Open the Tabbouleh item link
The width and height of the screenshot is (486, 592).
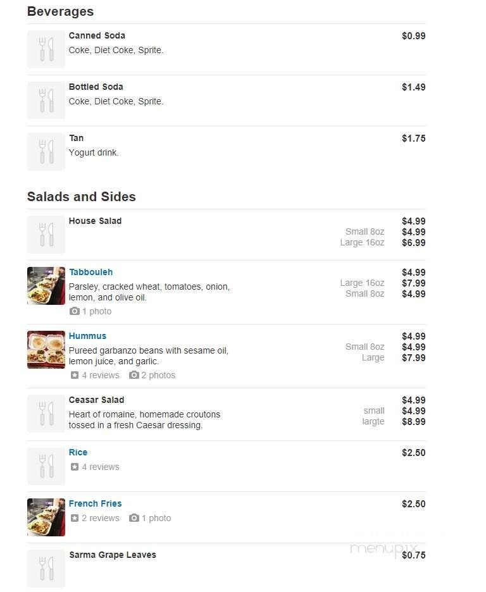click(x=91, y=272)
